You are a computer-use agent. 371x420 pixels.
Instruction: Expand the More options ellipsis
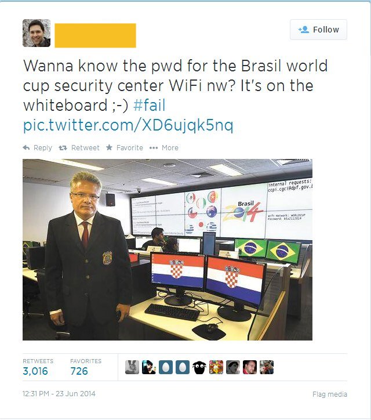pos(154,148)
